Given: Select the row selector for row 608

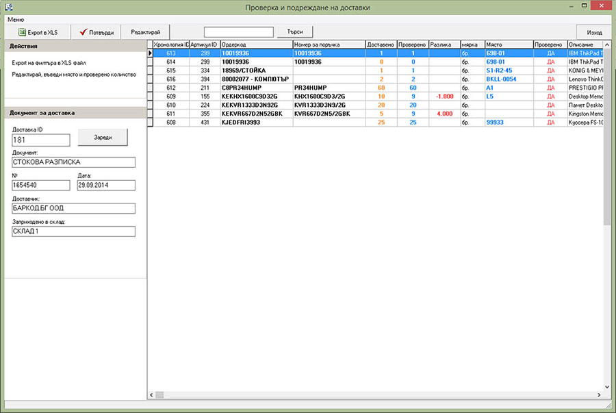Looking at the screenshot, I should click(150, 122).
